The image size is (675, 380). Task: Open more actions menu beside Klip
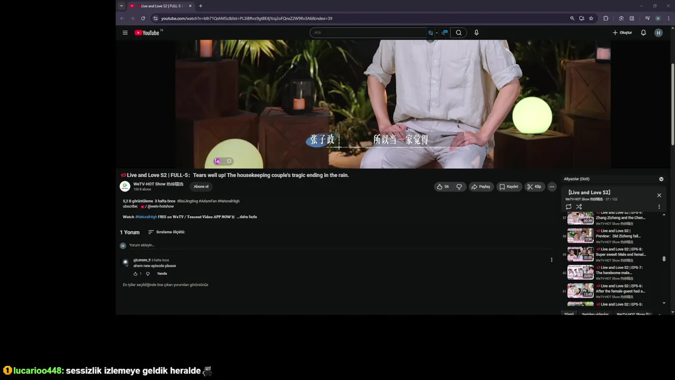pos(552,186)
